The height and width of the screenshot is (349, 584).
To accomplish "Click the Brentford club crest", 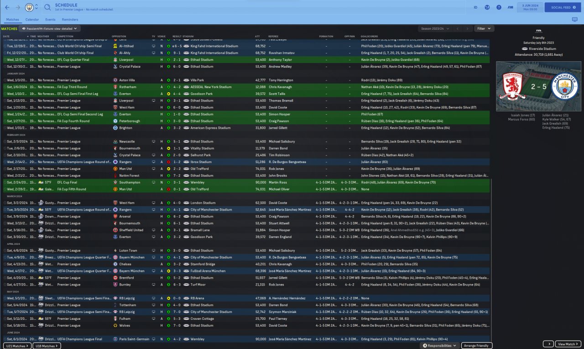I will point(115,278).
